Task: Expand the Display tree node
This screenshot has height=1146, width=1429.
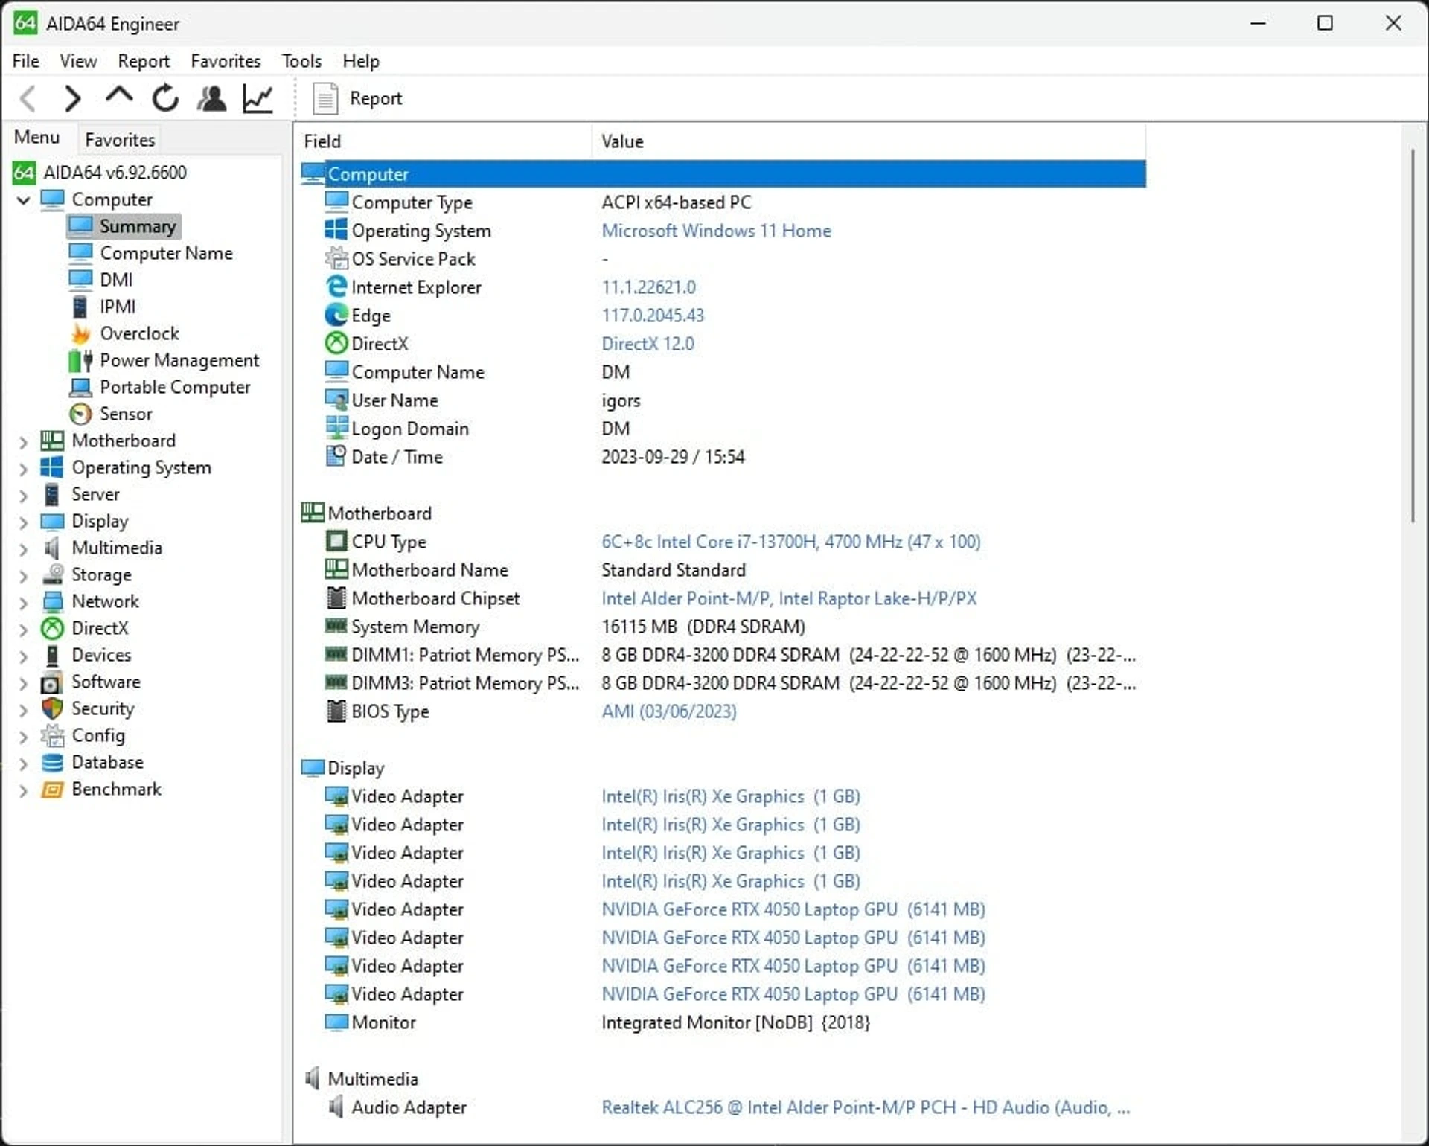Action: pos(23,522)
